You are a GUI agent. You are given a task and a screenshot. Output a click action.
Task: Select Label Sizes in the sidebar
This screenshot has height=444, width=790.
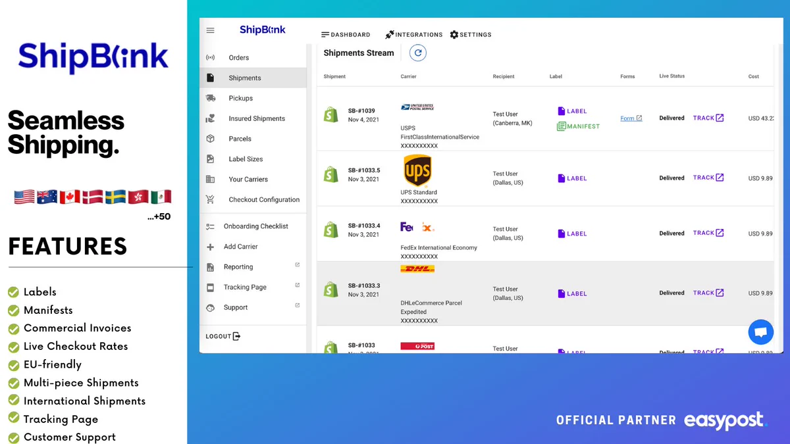click(253, 159)
